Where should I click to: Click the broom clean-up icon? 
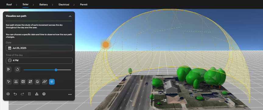[37, 94]
